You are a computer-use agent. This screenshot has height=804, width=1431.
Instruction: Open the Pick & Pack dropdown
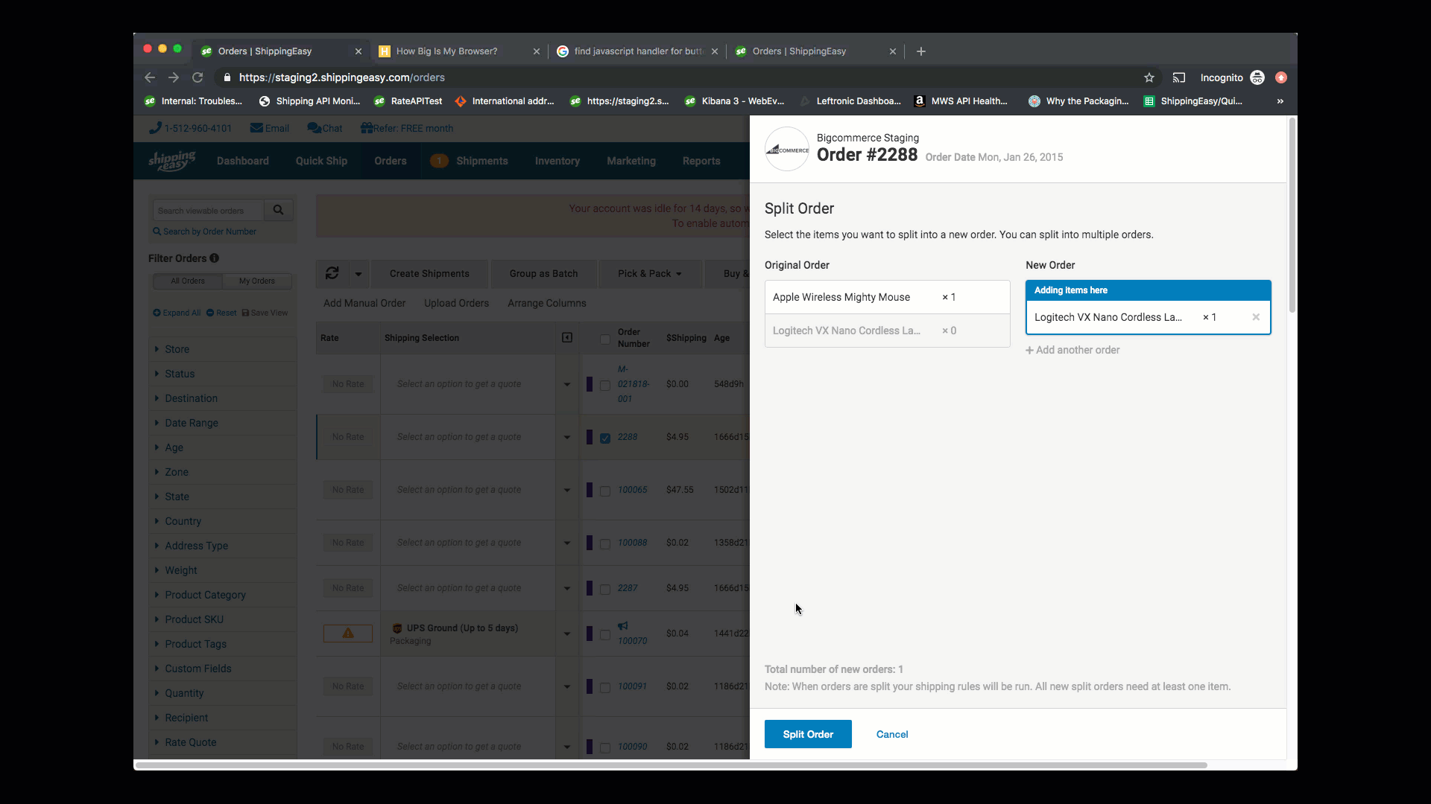pos(649,274)
